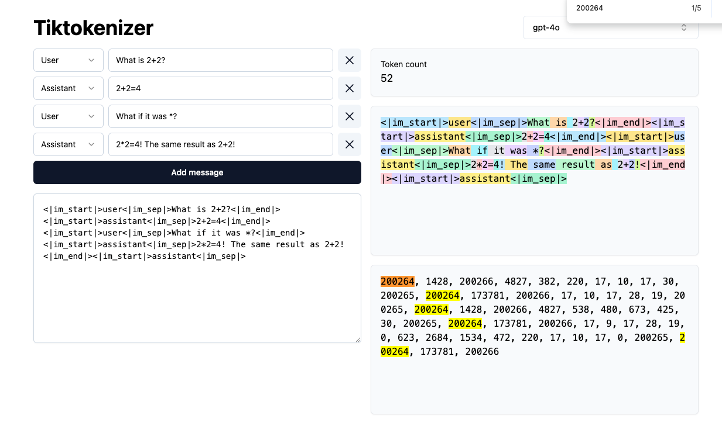
Task: Click the Token count label
Action: [x=404, y=64]
